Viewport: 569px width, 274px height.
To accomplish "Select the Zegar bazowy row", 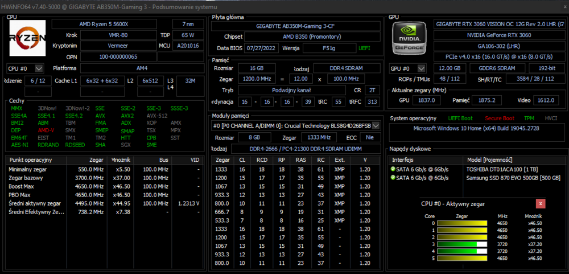I will tap(105, 178).
